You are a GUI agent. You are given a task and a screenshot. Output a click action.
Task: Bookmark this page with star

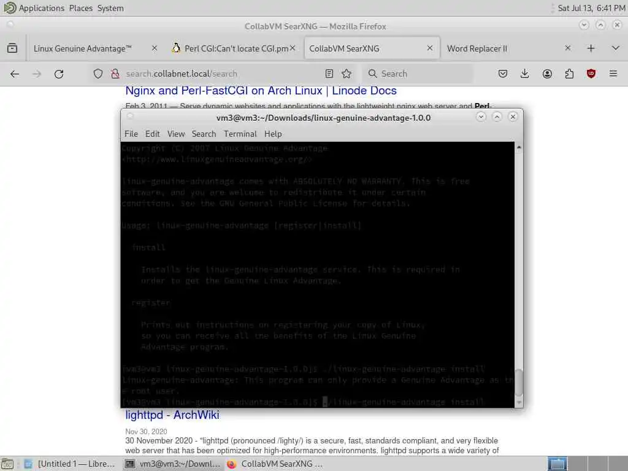[347, 74]
